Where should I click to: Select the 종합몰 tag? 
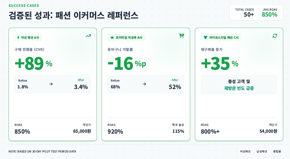(x=277, y=151)
